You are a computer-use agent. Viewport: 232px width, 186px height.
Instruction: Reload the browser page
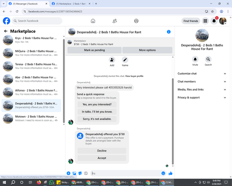tap(17, 11)
